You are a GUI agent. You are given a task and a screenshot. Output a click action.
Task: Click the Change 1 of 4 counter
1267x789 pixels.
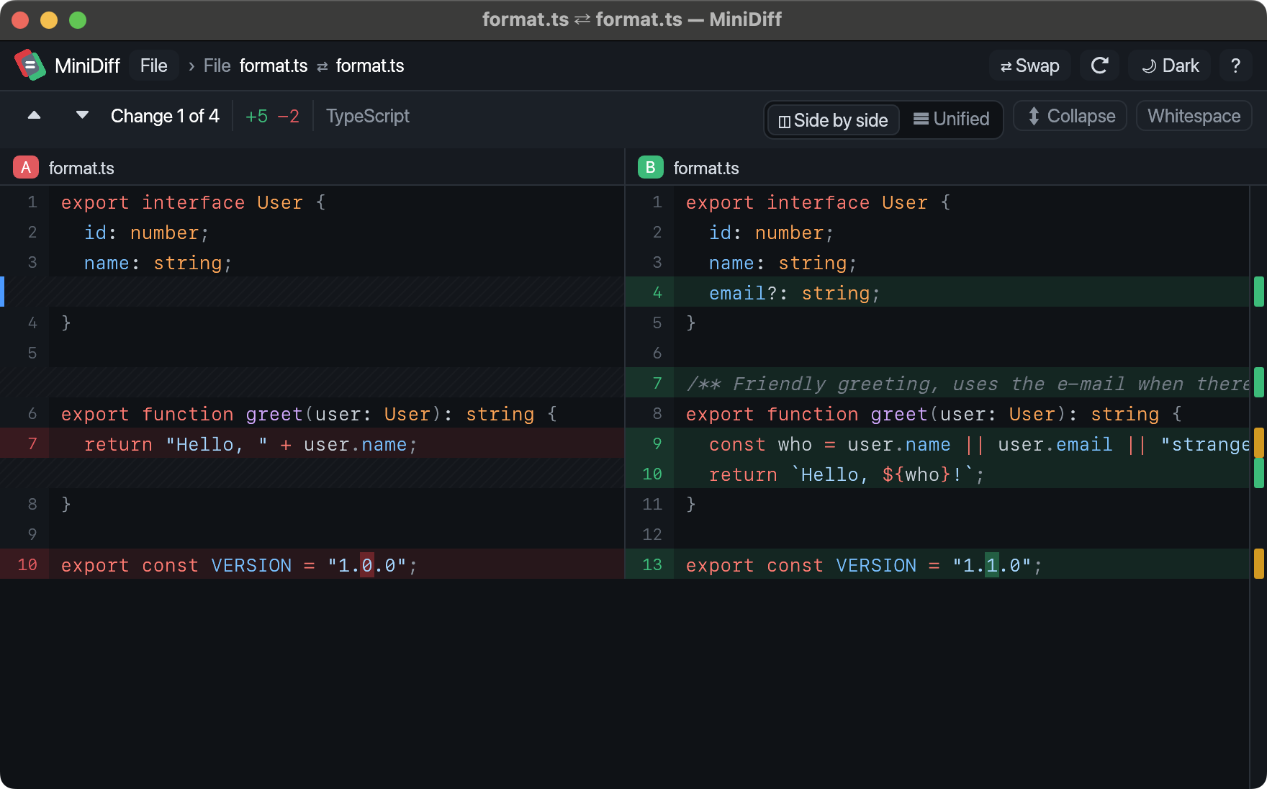165,116
